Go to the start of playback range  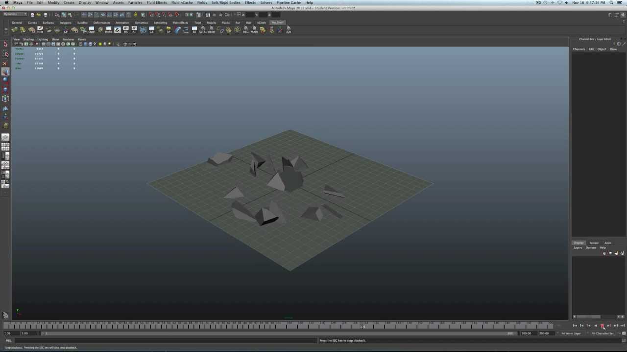(x=575, y=326)
